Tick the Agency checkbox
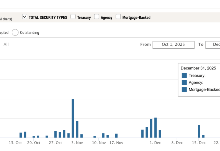Screen dimensions: 220x151 pyautogui.click(x=97, y=17)
